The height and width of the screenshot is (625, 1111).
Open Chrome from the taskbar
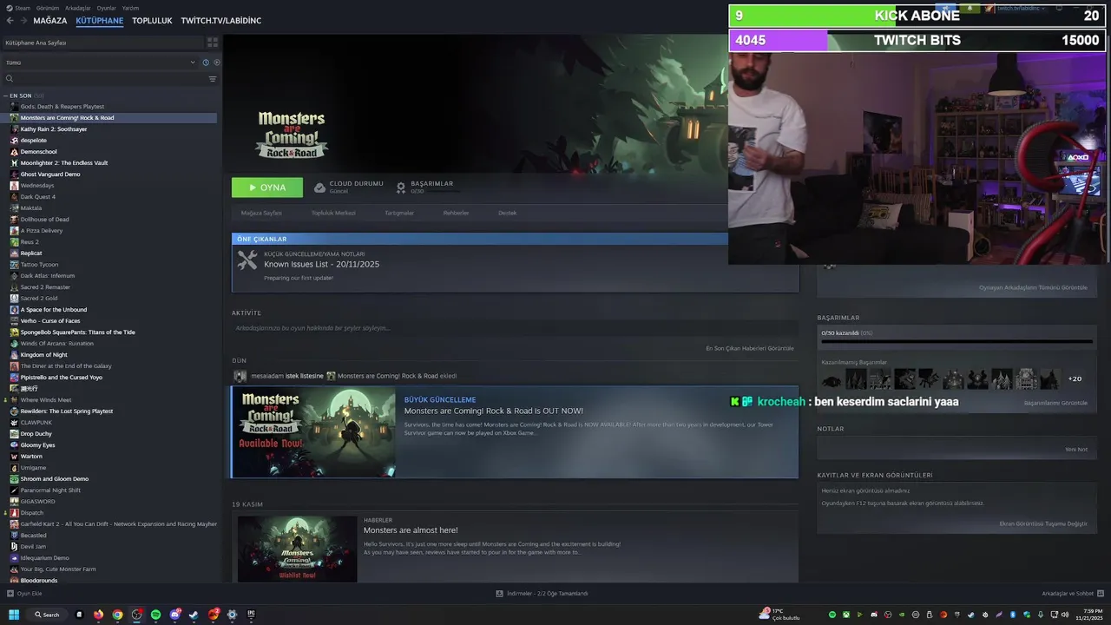pos(117,615)
